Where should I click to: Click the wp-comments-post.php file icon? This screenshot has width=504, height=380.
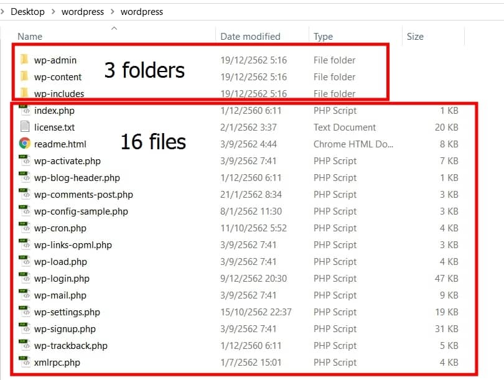click(x=24, y=193)
